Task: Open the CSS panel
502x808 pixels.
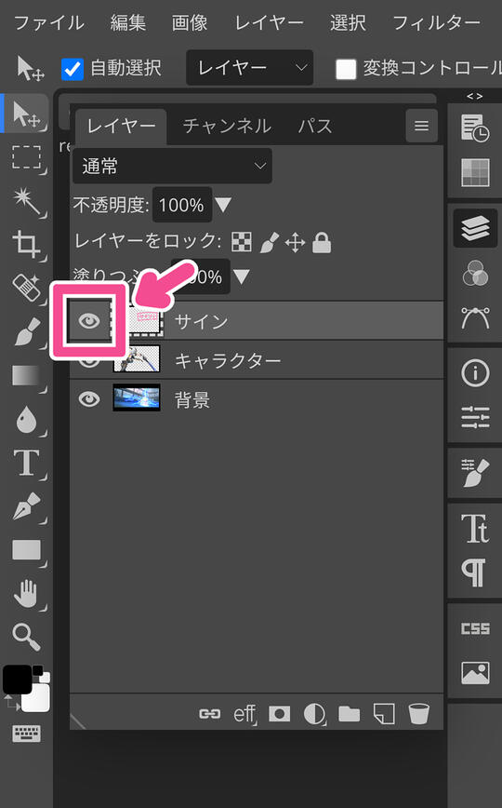Action: click(475, 628)
